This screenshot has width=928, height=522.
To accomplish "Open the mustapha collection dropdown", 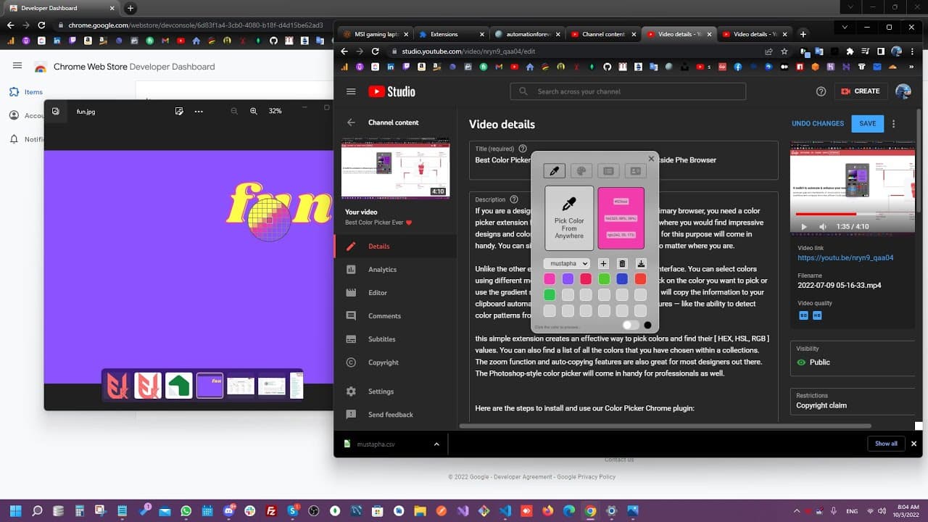I will tap(566, 264).
